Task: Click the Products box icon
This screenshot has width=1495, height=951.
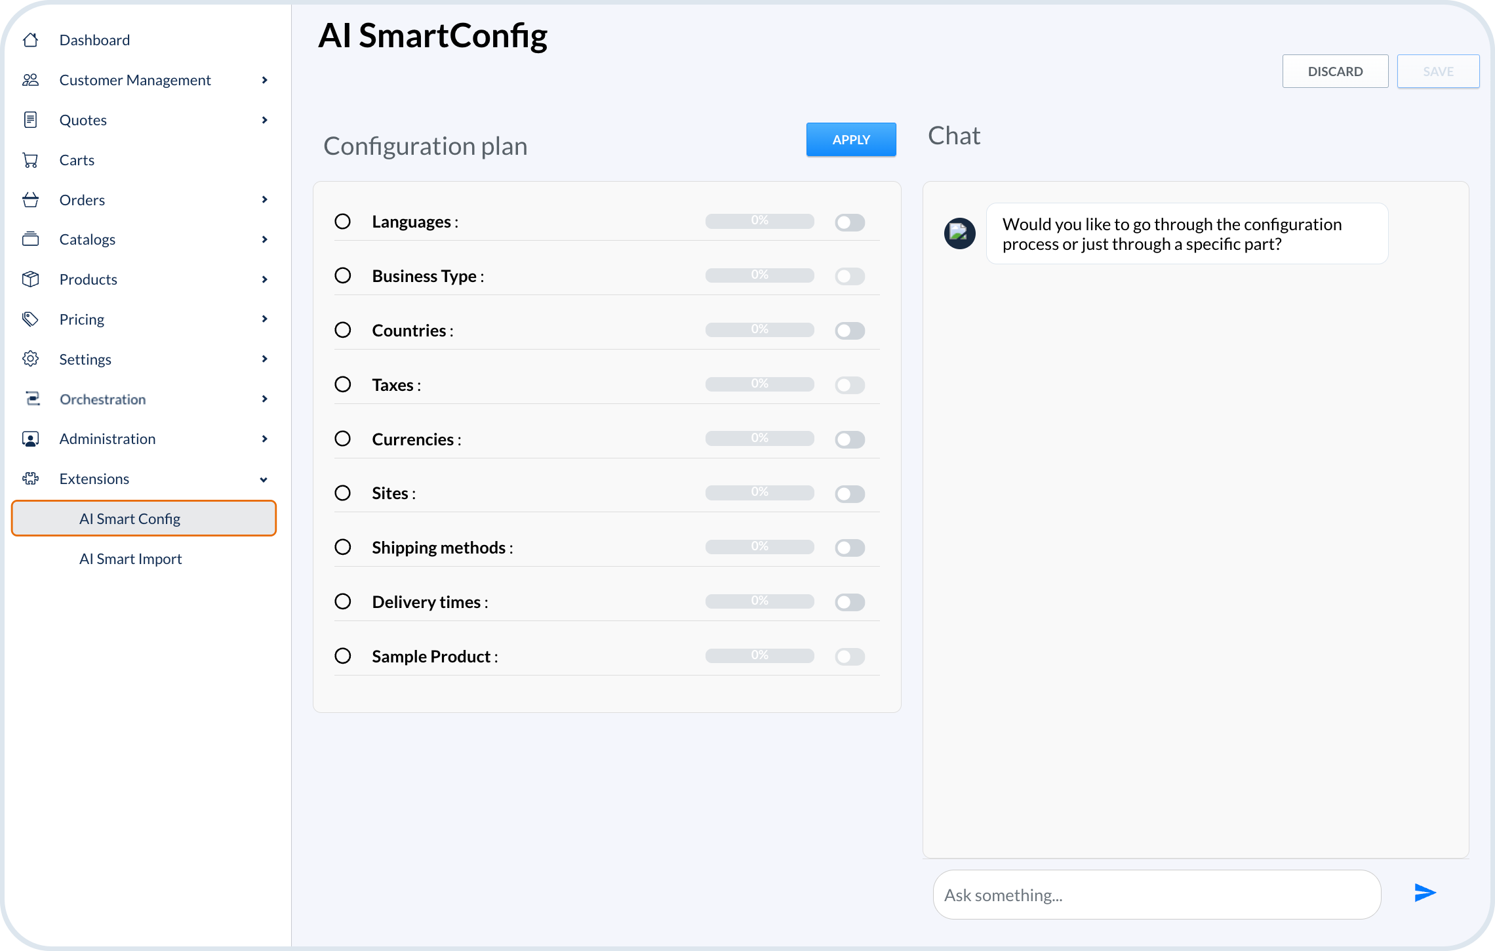Action: click(30, 279)
